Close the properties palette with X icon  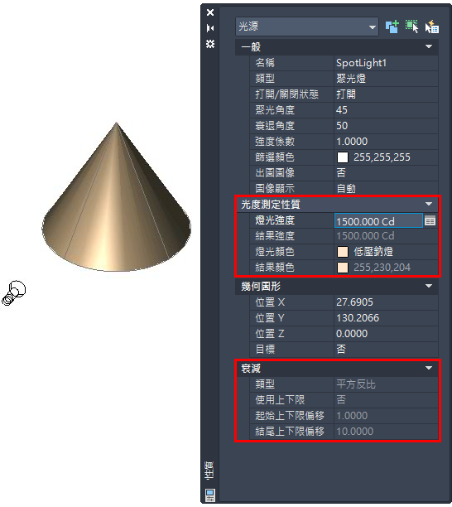tap(210, 12)
